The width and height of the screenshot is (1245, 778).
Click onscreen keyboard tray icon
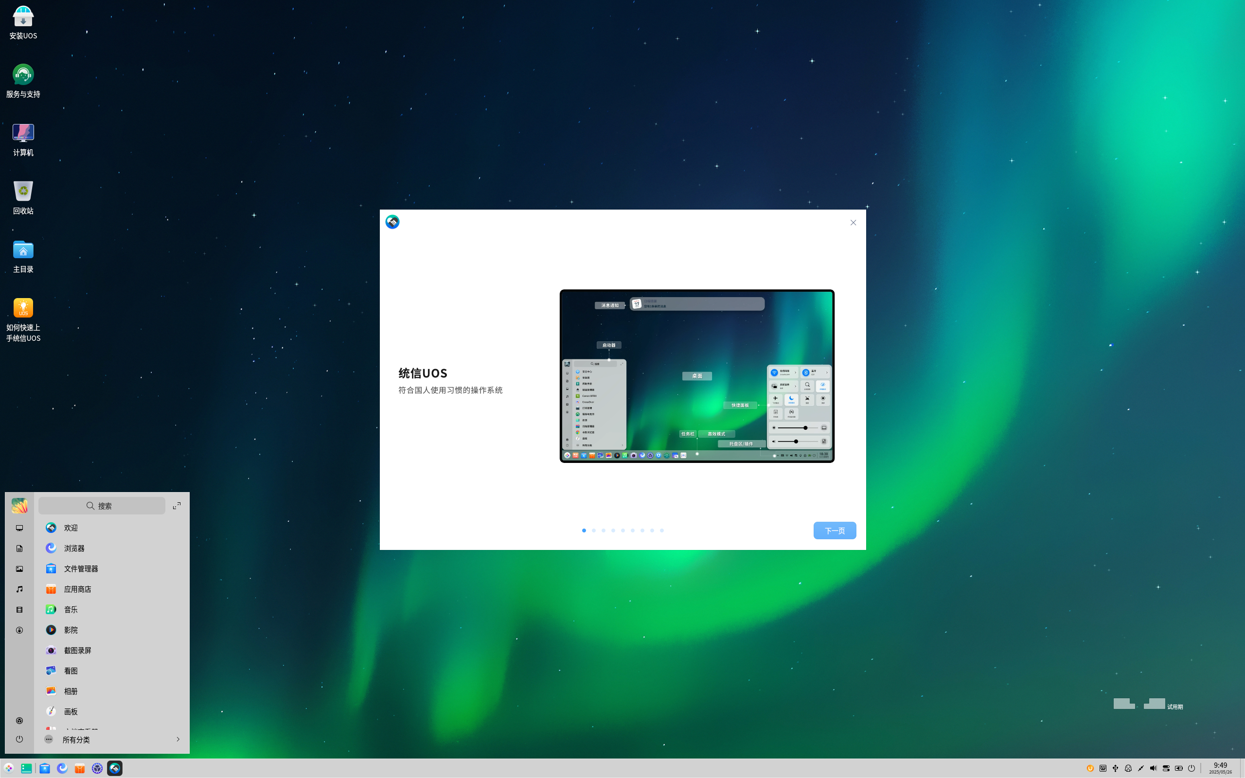click(x=1103, y=768)
